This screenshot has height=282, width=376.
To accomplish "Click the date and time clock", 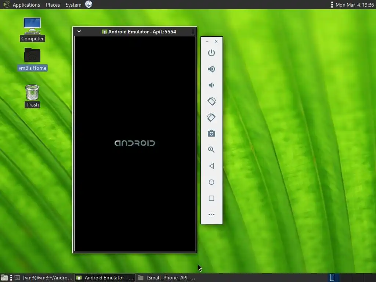I will (x=354, y=5).
